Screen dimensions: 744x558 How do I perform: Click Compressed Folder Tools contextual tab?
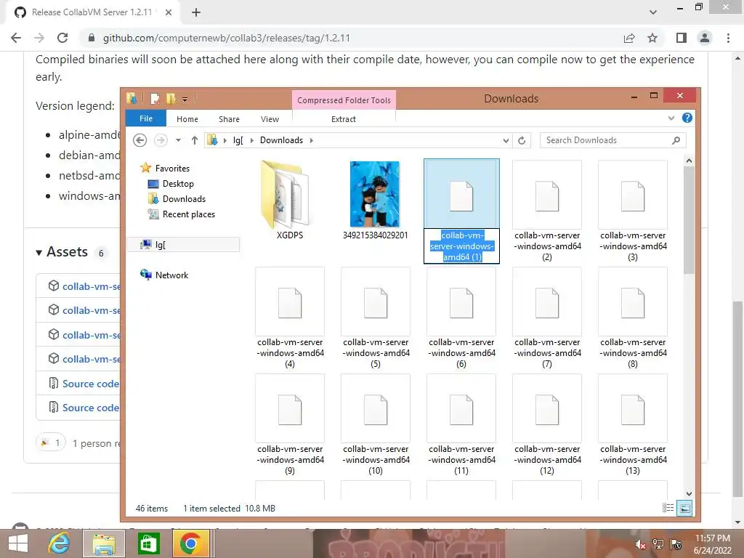[x=344, y=100]
